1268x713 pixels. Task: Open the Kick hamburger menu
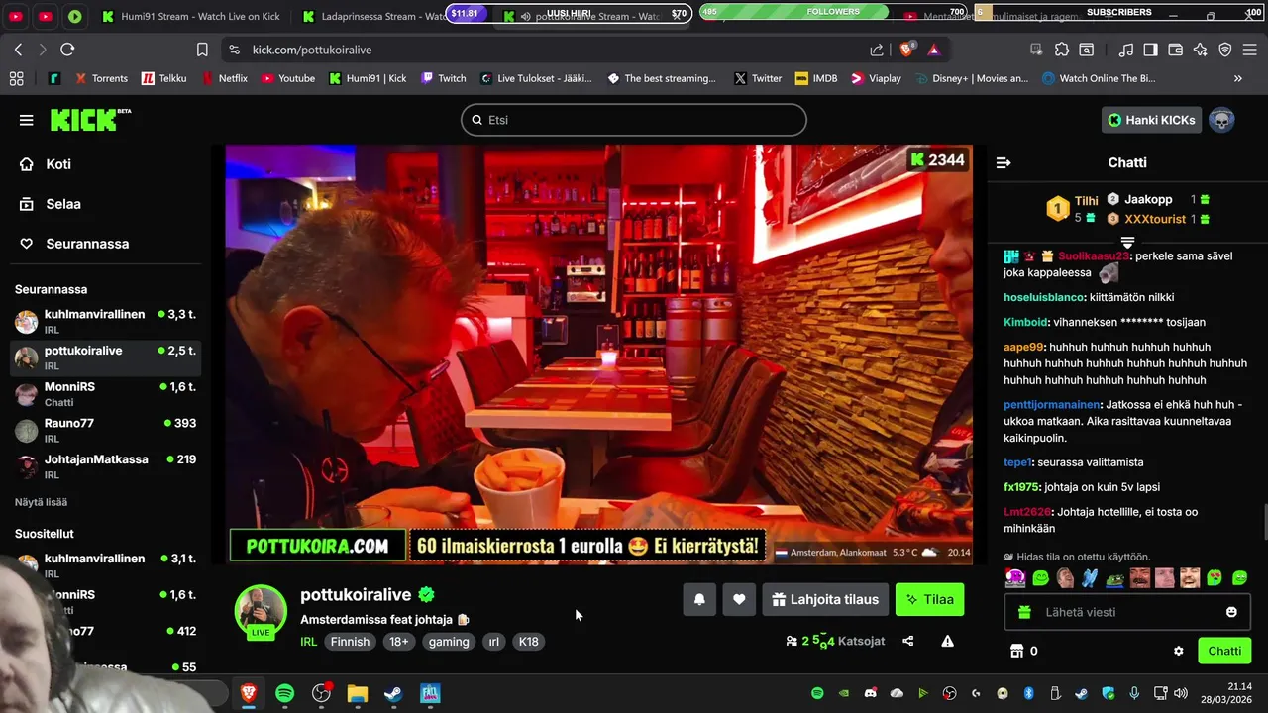26,120
